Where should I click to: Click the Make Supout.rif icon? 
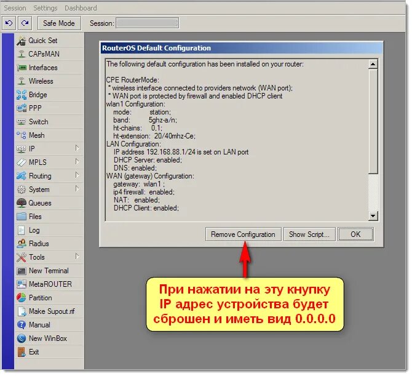[22, 311]
